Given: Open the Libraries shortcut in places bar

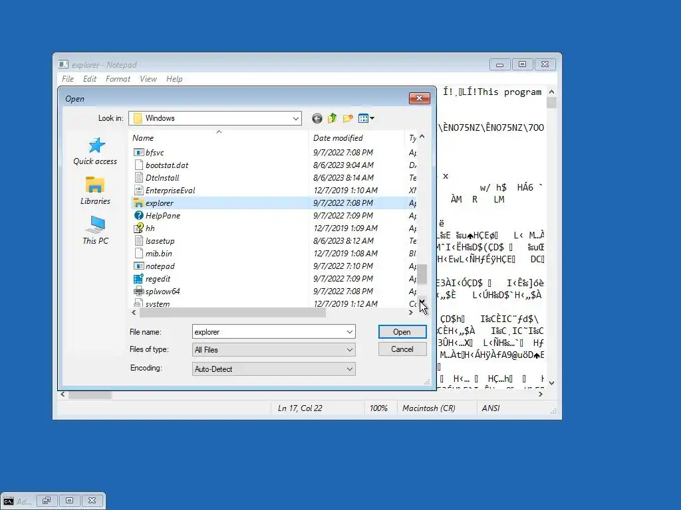Looking at the screenshot, I should point(95,191).
